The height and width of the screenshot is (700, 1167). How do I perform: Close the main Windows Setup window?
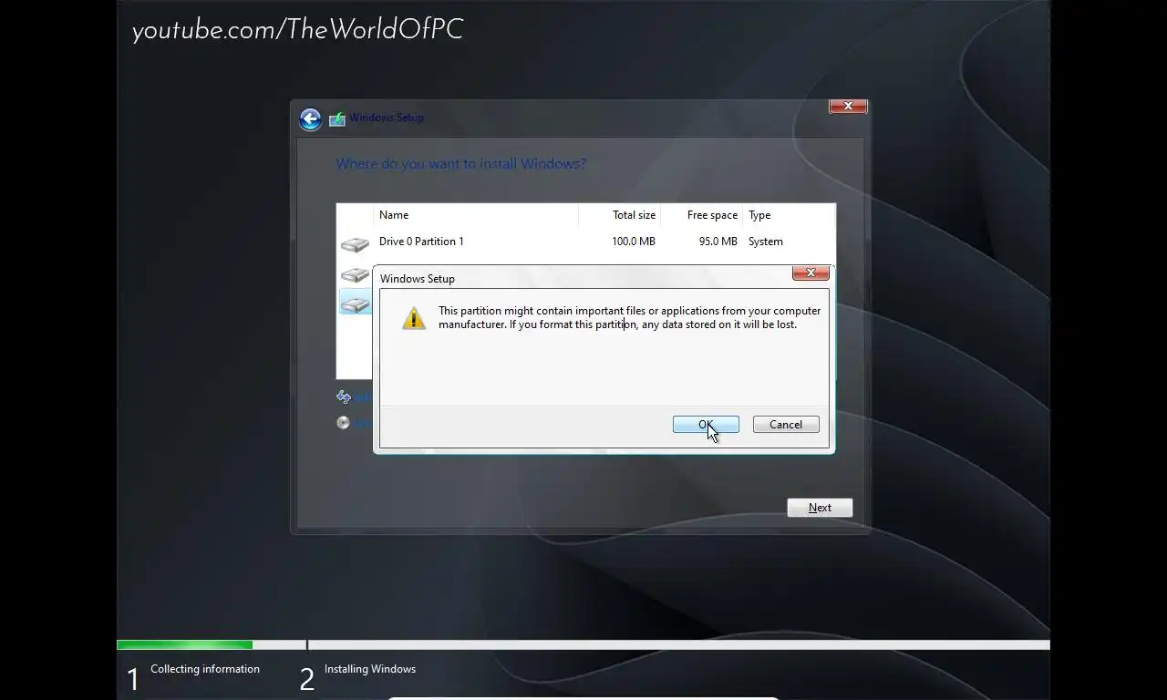pos(848,107)
